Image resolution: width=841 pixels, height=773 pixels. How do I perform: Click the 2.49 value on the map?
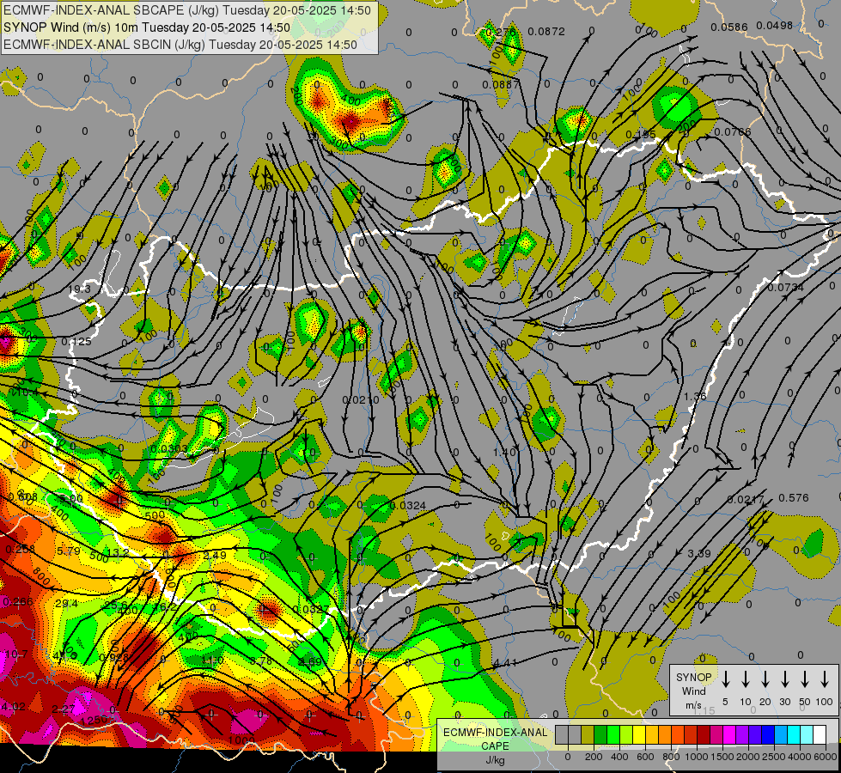(x=215, y=555)
